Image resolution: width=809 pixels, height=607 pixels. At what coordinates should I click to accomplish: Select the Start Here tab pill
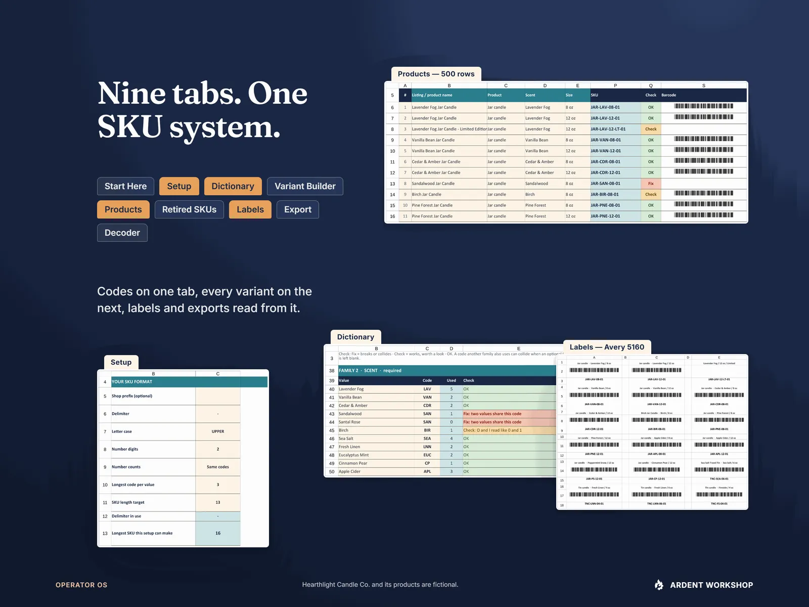click(125, 186)
